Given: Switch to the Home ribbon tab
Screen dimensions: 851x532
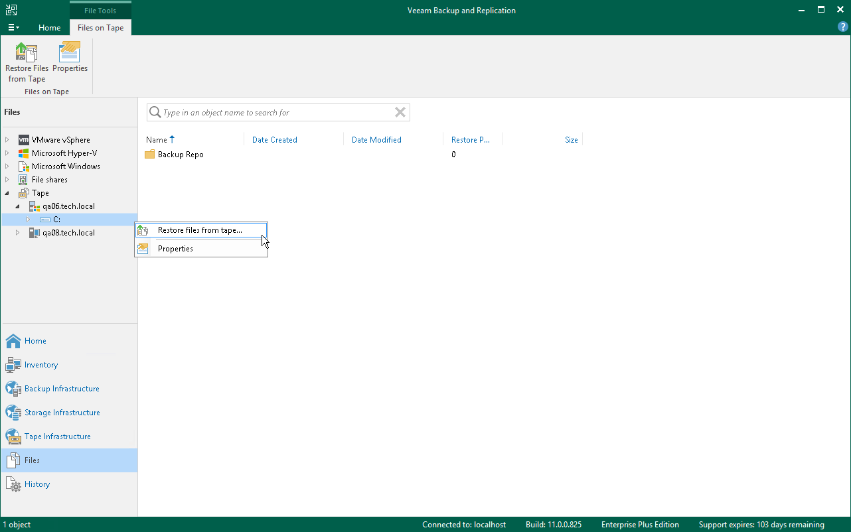Looking at the screenshot, I should pyautogui.click(x=50, y=28).
